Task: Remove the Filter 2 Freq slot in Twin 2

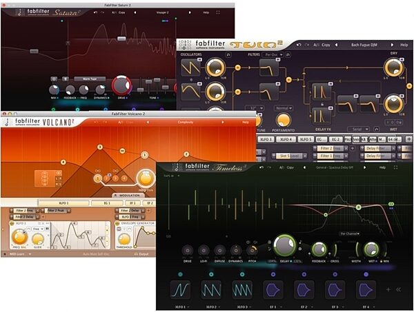Action: [346, 148]
